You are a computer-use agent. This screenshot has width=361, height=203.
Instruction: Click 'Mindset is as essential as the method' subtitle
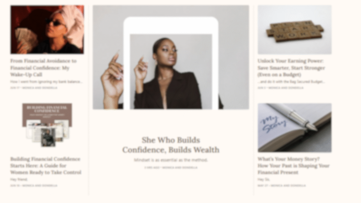171,160
